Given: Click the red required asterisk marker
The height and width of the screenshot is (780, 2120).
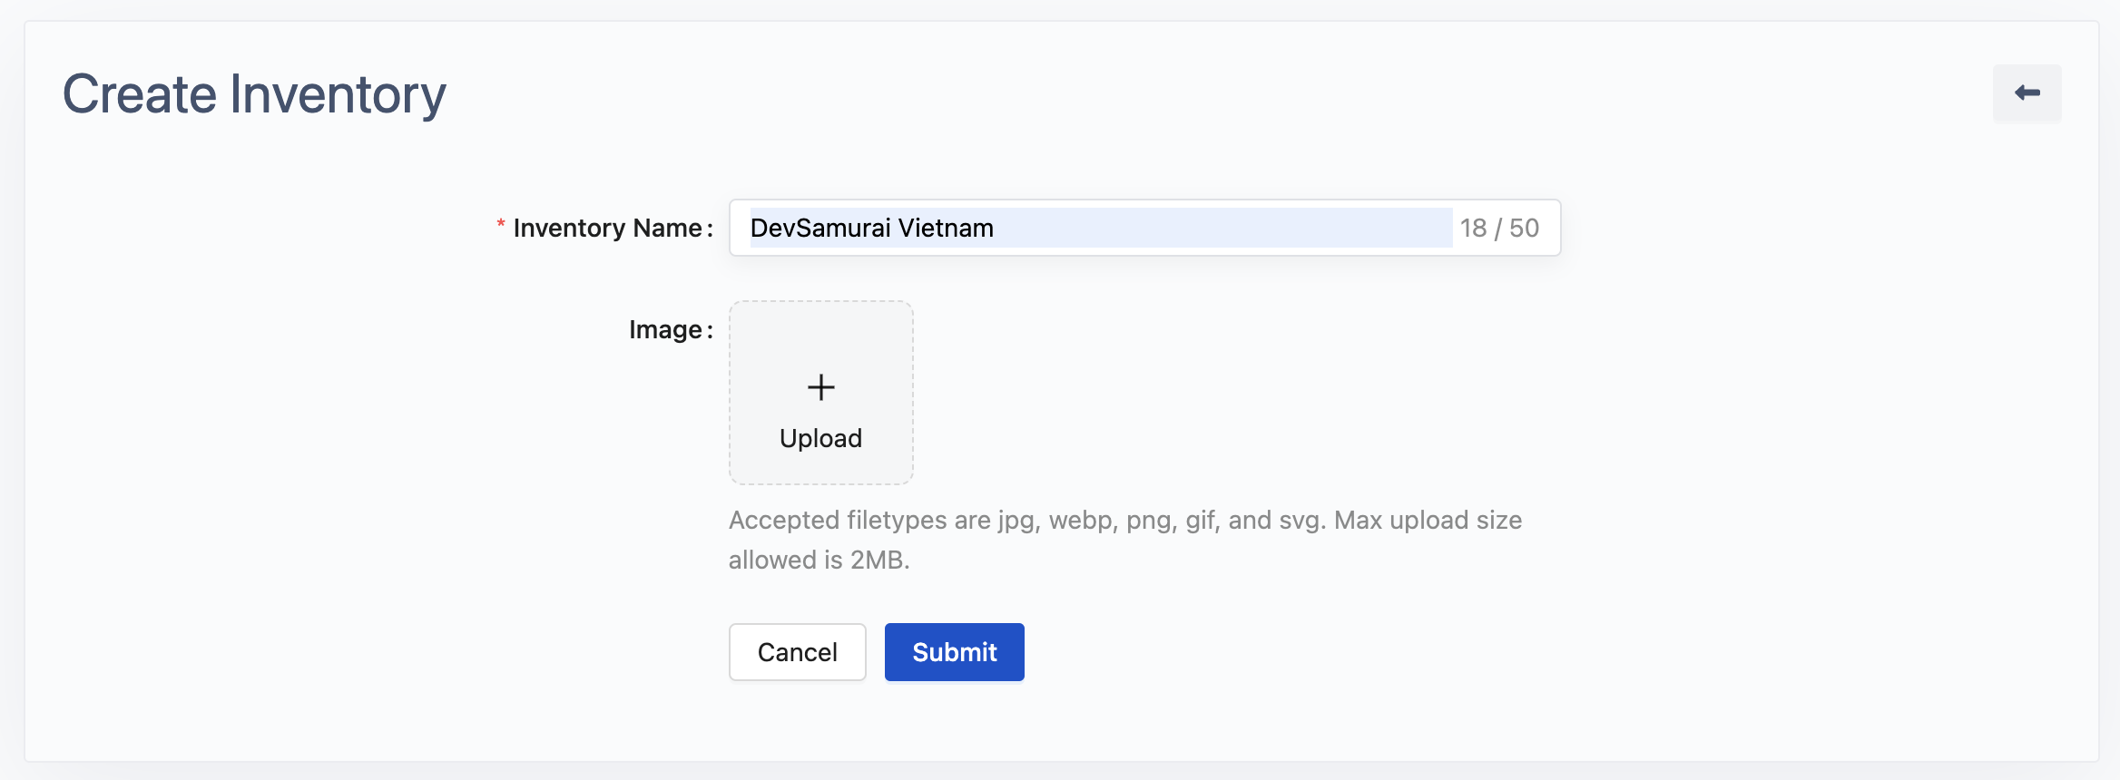Looking at the screenshot, I should 500,225.
